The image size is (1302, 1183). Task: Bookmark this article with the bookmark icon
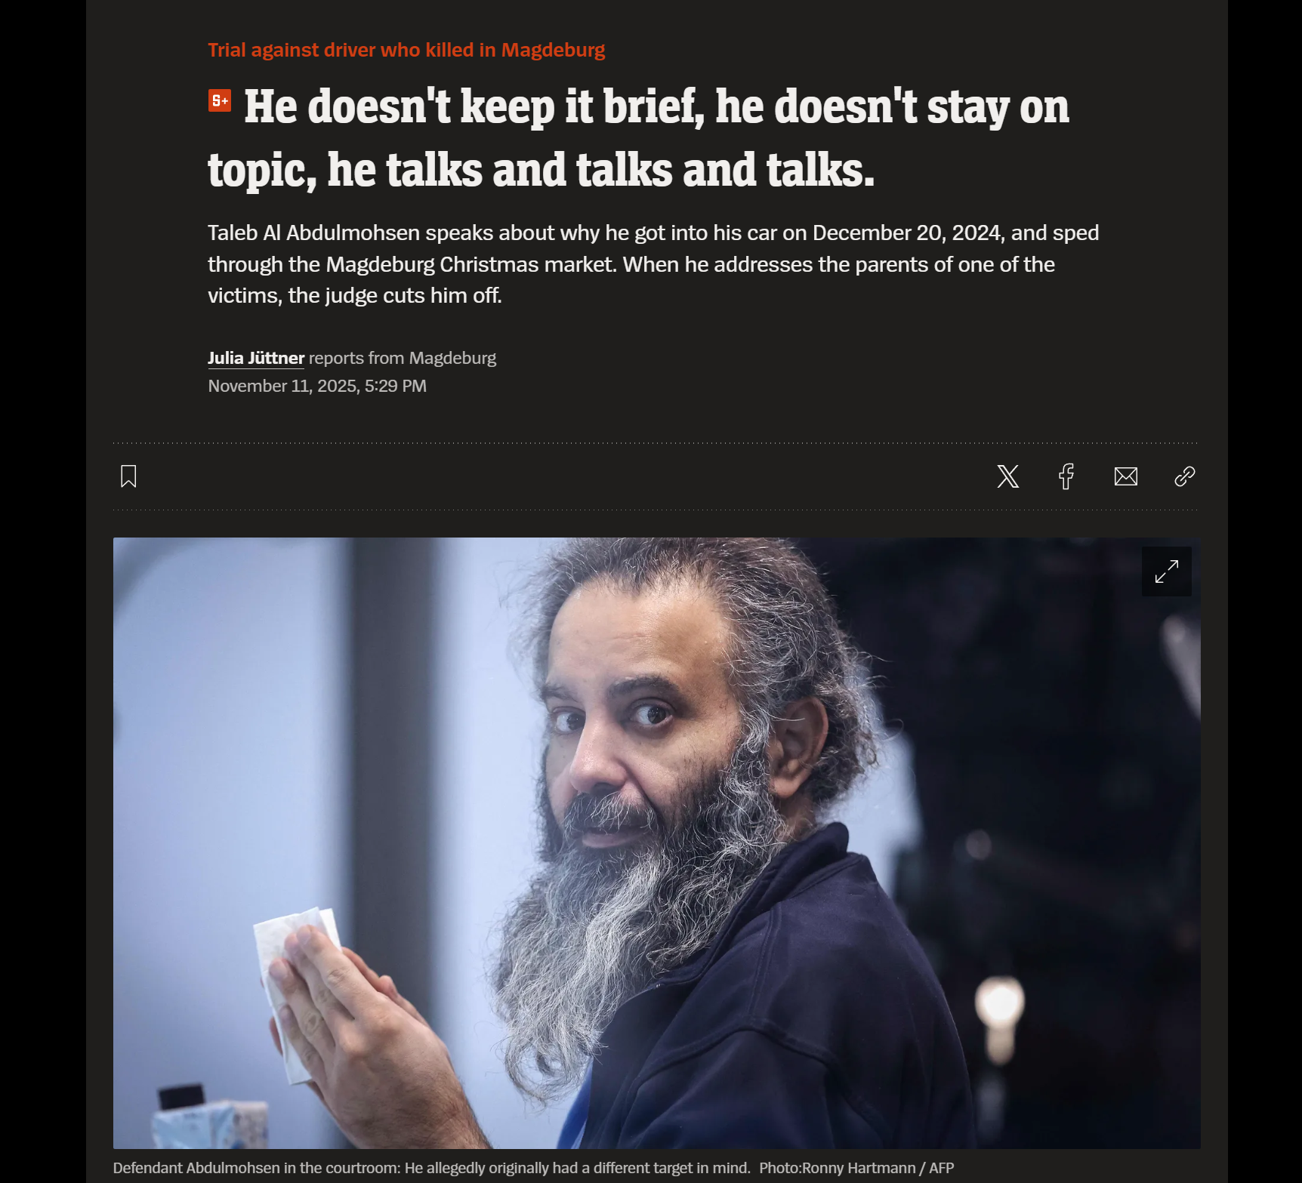[x=128, y=476]
